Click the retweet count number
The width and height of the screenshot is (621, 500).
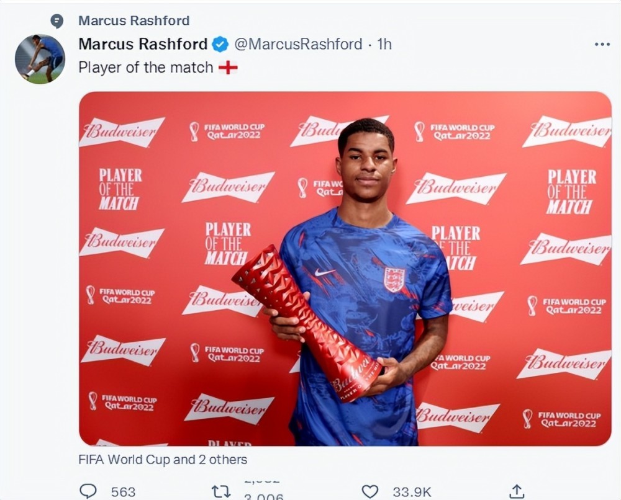coord(264,496)
